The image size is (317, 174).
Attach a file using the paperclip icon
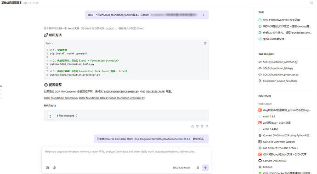click(54, 168)
